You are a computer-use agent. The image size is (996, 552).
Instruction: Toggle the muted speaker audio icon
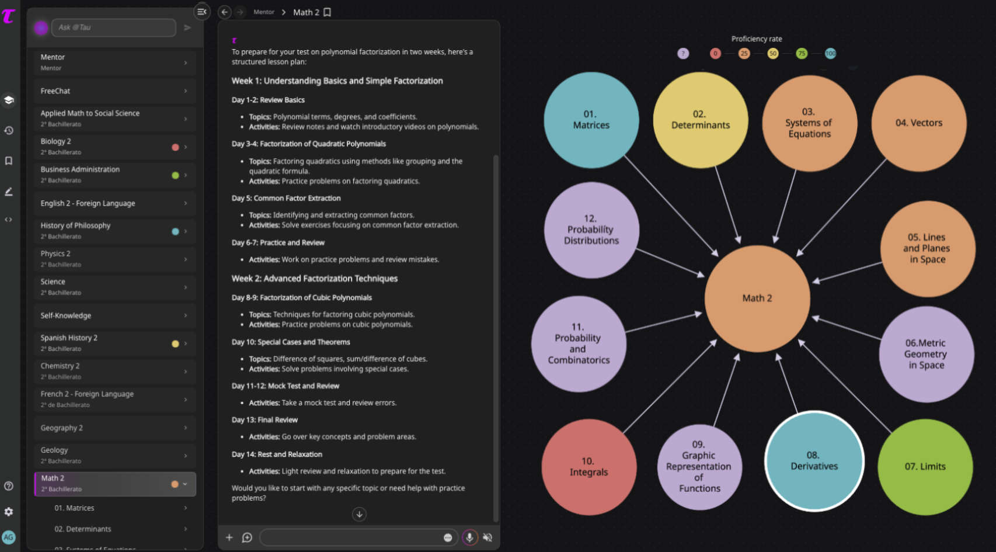(x=487, y=537)
